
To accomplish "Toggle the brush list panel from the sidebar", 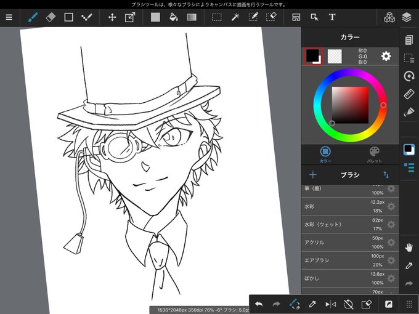I will pyautogui.click(x=409, y=167).
